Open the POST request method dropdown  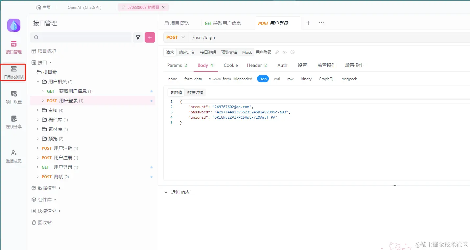coord(176,37)
